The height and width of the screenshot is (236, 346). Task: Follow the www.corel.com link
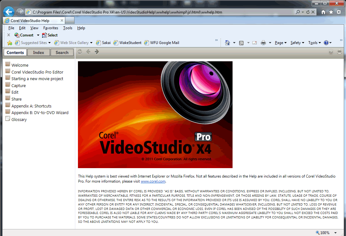pos(153,181)
